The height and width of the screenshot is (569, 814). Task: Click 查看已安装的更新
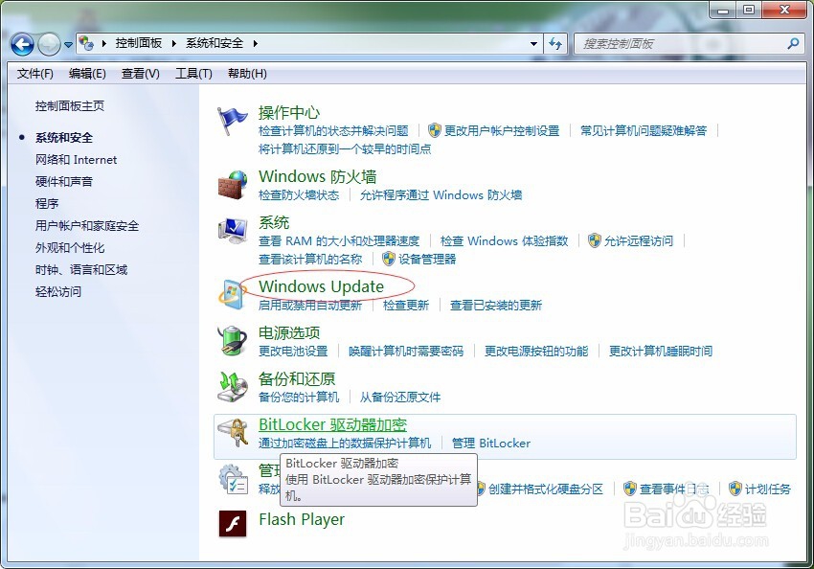(x=496, y=305)
